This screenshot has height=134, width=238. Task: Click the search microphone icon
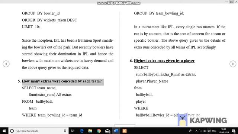[x=65, y=131]
